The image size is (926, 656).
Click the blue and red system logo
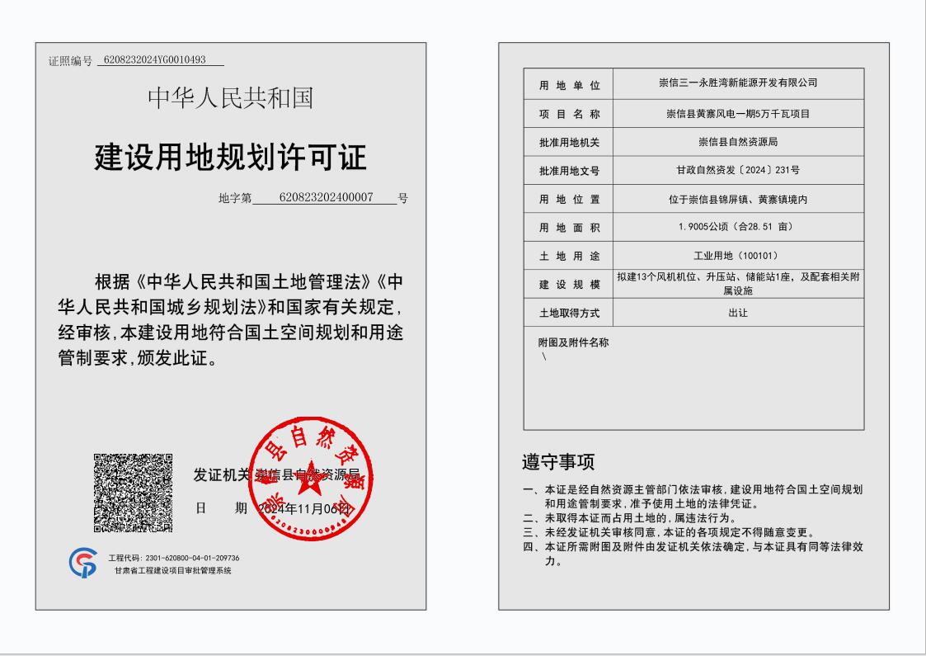(82, 563)
